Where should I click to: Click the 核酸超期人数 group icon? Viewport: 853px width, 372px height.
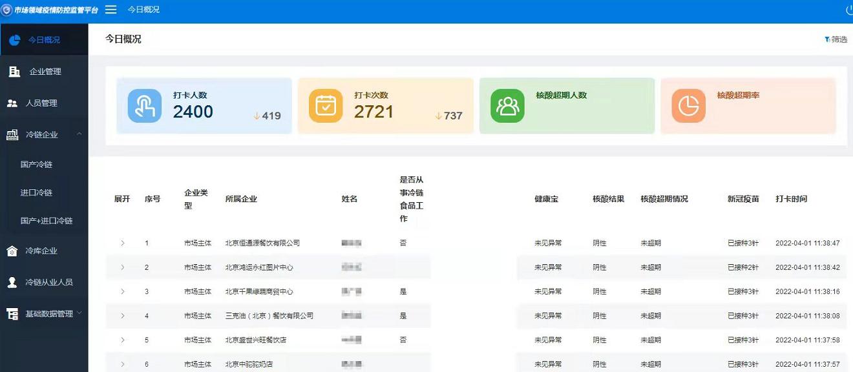coord(507,106)
